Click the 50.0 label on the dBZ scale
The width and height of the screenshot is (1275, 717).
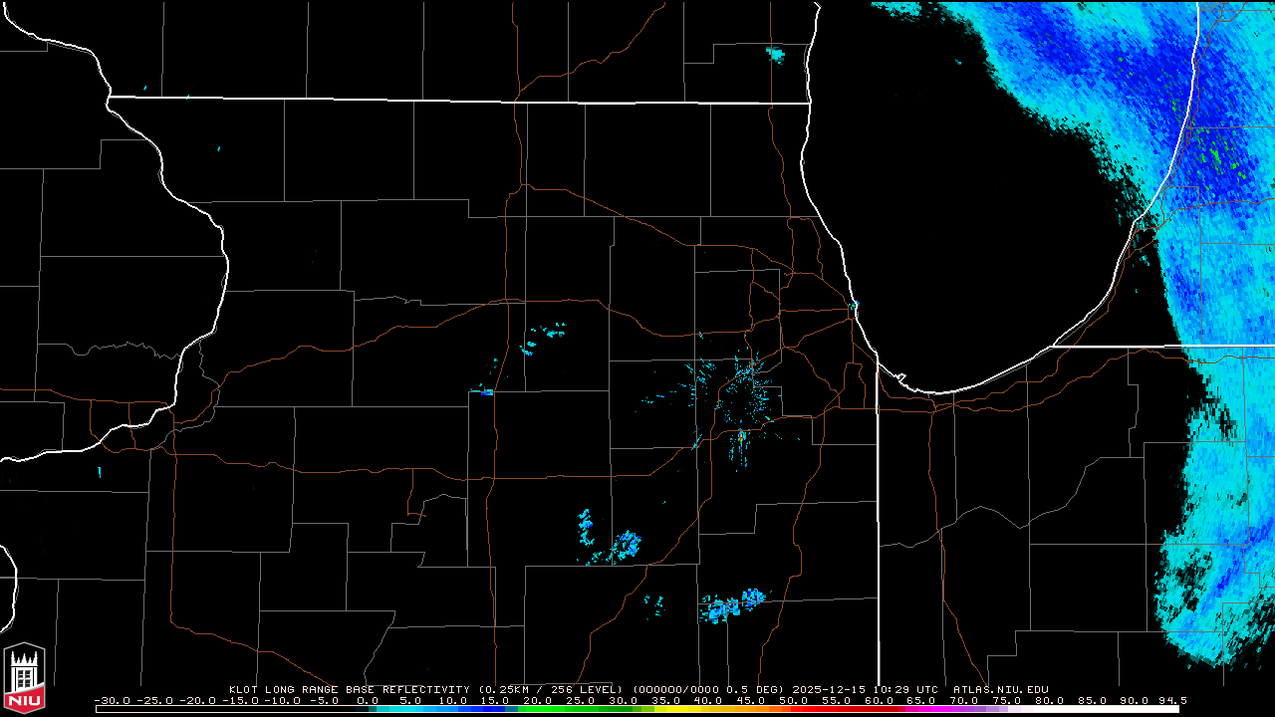point(794,700)
